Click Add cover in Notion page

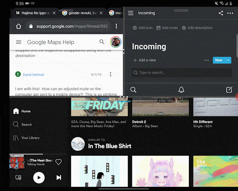coord(167,28)
